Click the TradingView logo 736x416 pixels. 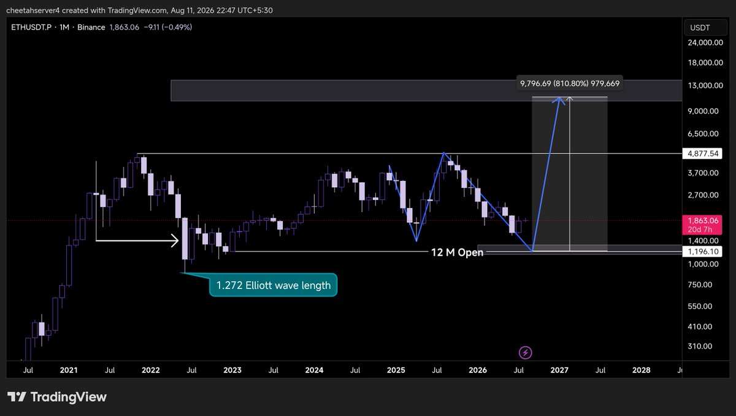(x=57, y=397)
